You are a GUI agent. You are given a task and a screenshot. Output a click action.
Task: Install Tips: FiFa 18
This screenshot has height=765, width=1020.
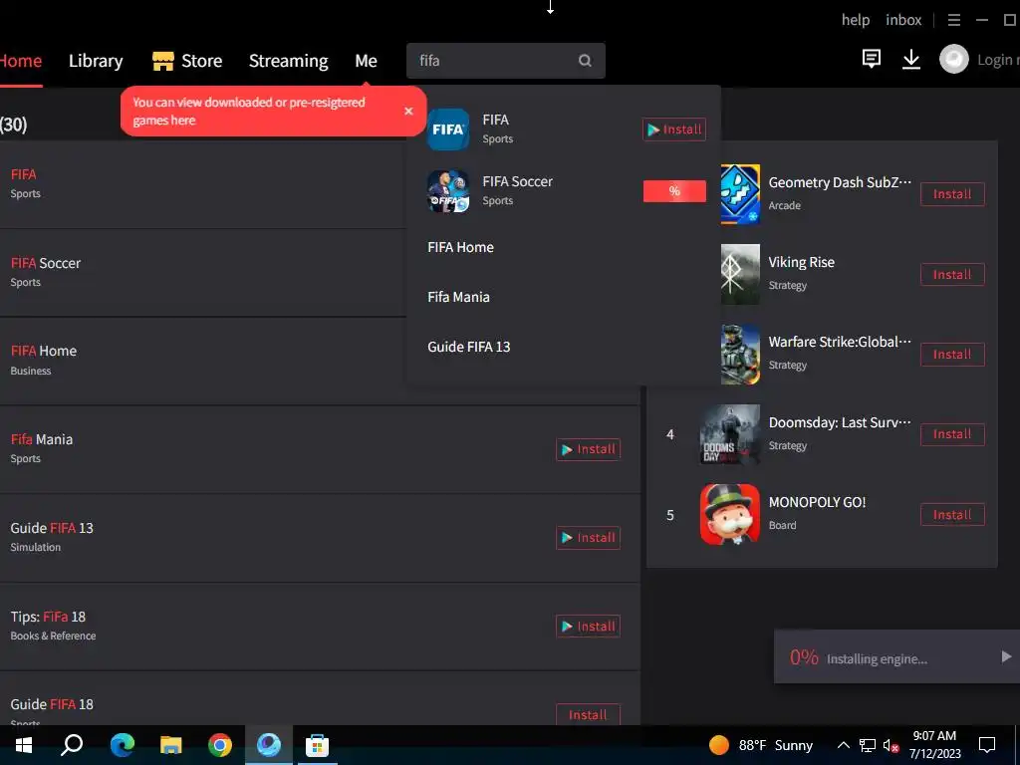coord(588,627)
